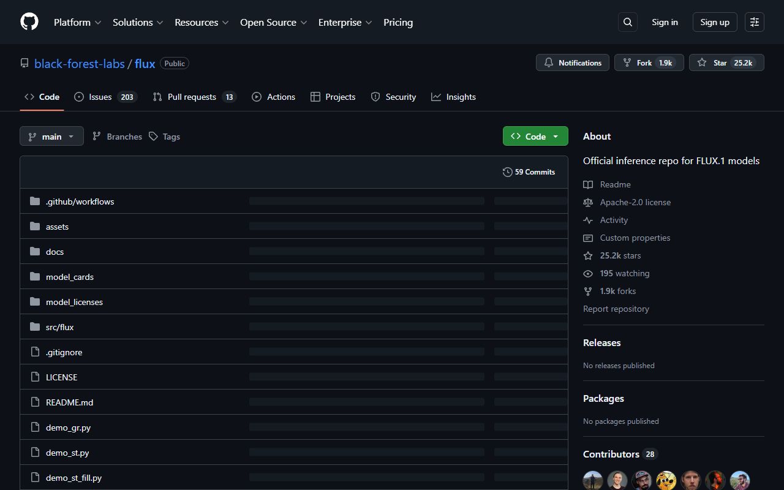Click the first contributor avatar

point(593,480)
